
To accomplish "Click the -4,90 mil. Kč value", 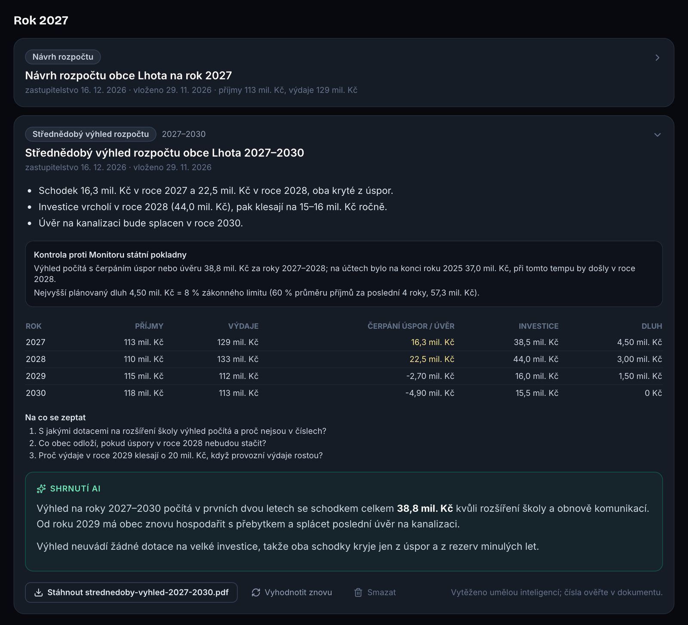I will pos(430,393).
